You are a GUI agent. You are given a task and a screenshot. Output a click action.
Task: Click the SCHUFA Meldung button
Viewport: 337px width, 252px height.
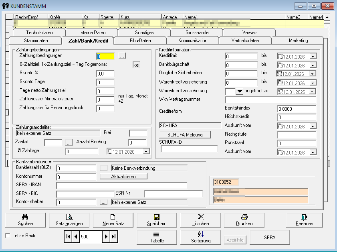pos(185,134)
